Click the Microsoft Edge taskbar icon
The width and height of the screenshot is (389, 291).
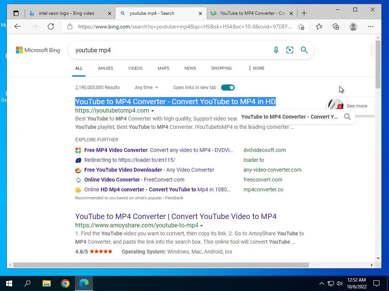tap(84, 283)
